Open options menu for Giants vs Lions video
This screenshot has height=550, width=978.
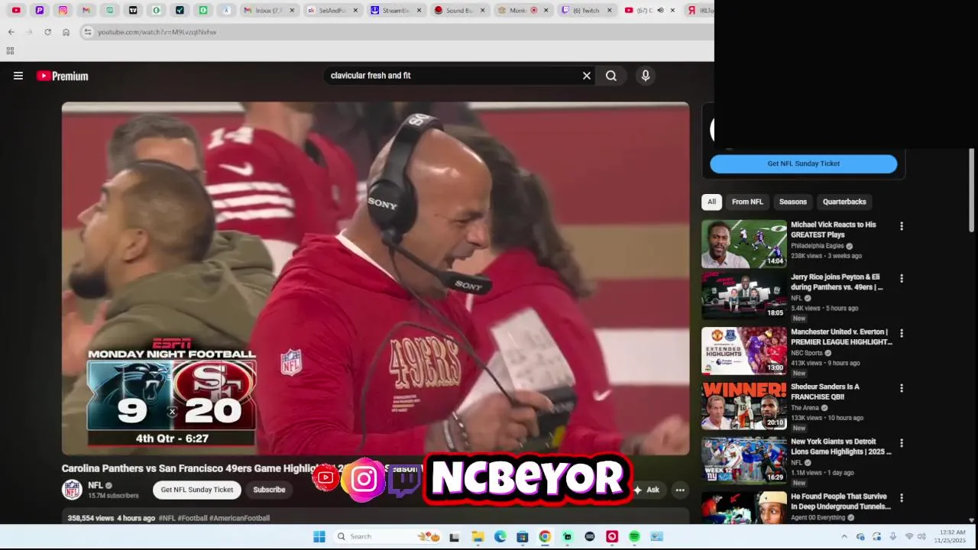902,443
